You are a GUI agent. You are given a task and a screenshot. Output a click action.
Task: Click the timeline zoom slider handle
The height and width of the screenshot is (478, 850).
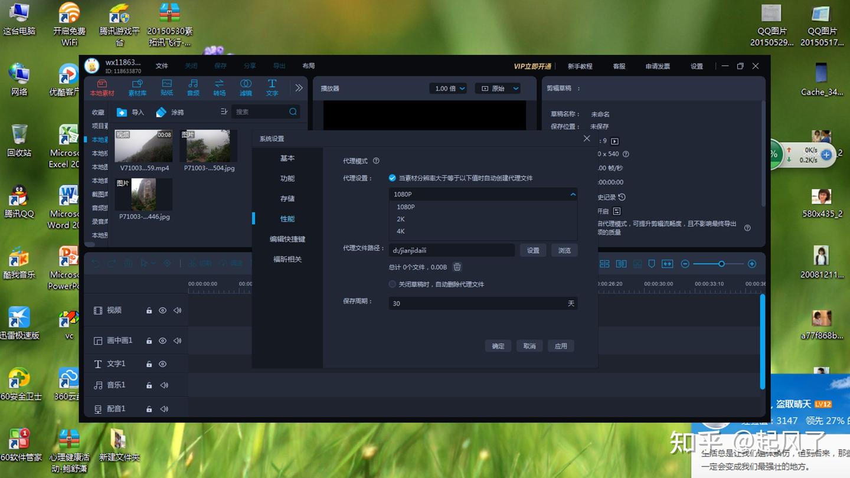(x=721, y=264)
